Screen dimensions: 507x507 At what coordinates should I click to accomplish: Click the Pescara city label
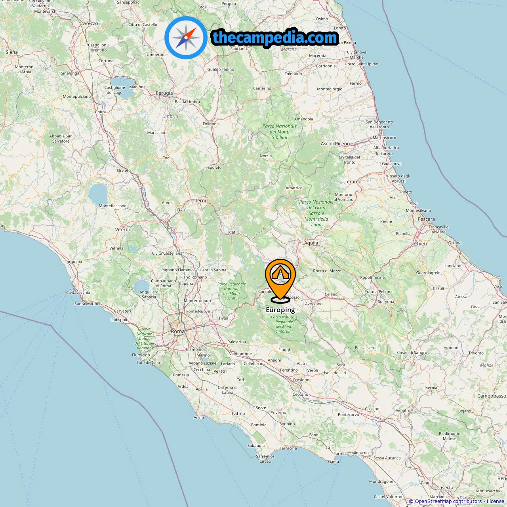426,219
